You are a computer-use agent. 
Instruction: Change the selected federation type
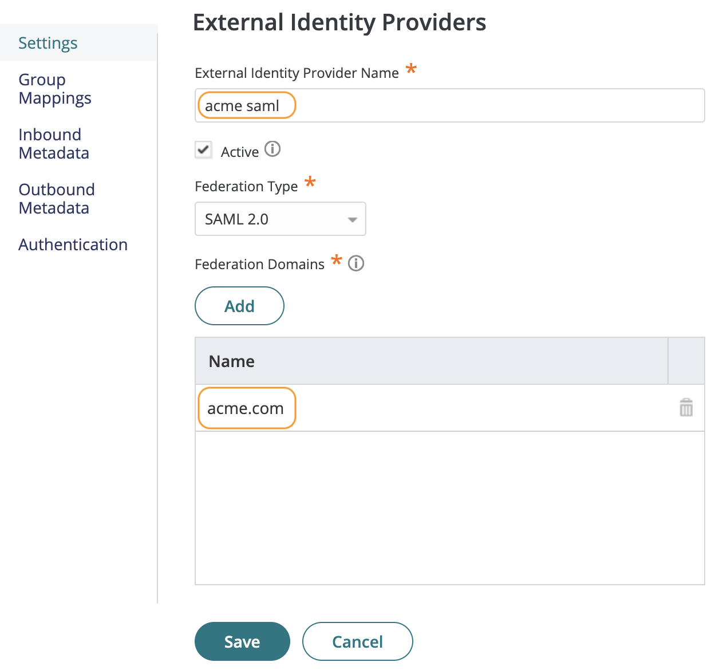280,219
